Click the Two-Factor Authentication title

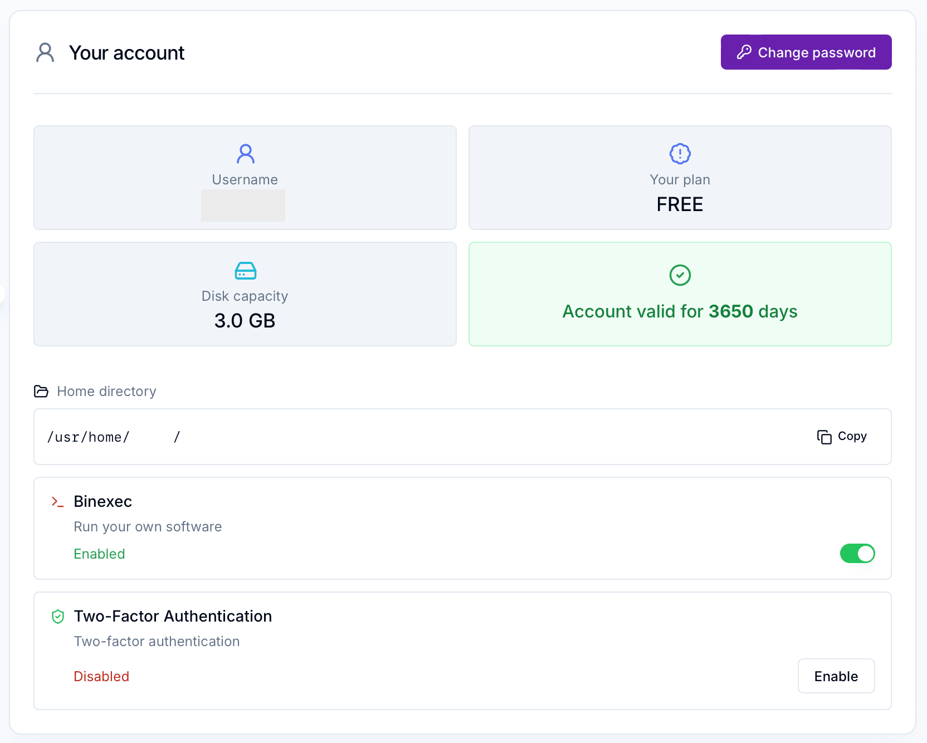(173, 617)
